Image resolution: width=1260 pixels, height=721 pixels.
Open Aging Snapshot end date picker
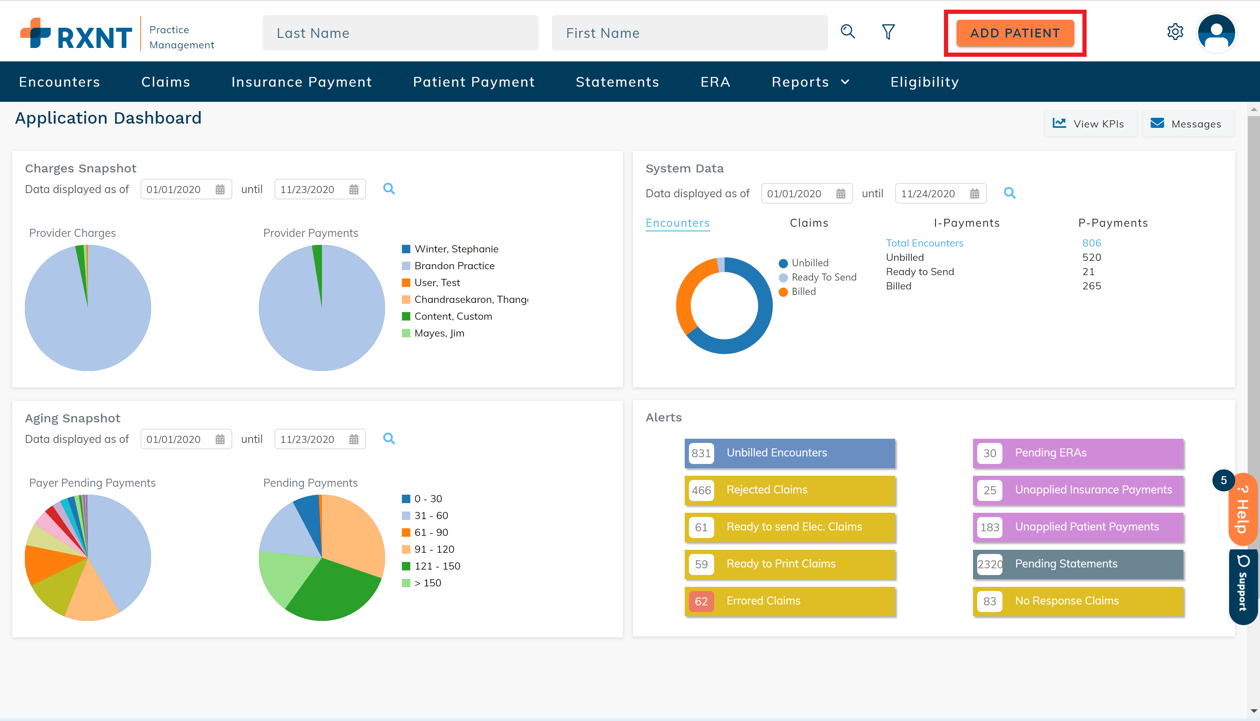tap(354, 439)
